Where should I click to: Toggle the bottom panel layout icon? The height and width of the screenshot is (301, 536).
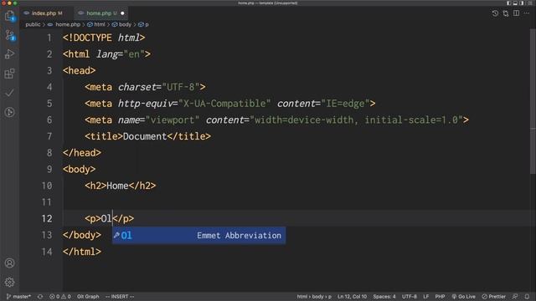[515, 3]
